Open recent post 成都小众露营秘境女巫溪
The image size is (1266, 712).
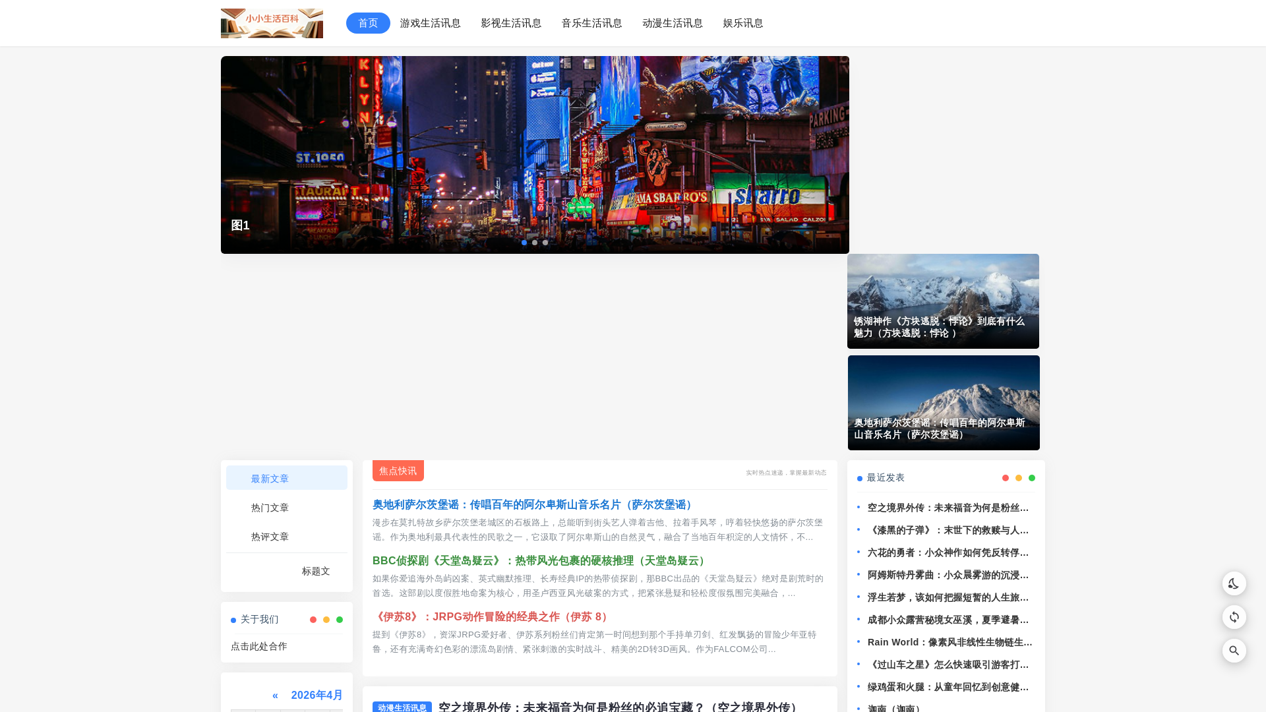click(x=948, y=620)
